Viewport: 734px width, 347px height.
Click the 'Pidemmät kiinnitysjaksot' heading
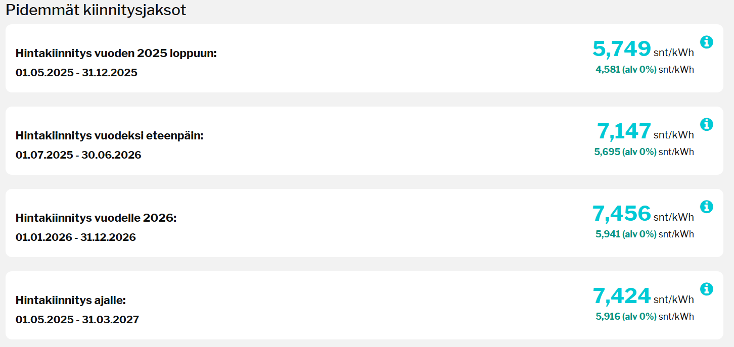point(96,10)
